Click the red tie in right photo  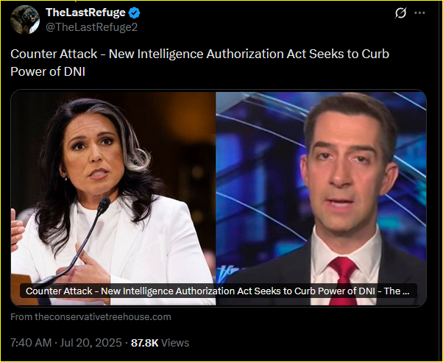point(344,281)
